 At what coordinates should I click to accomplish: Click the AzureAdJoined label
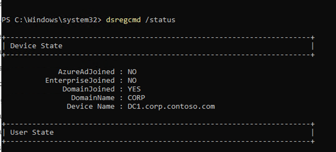click(86, 72)
